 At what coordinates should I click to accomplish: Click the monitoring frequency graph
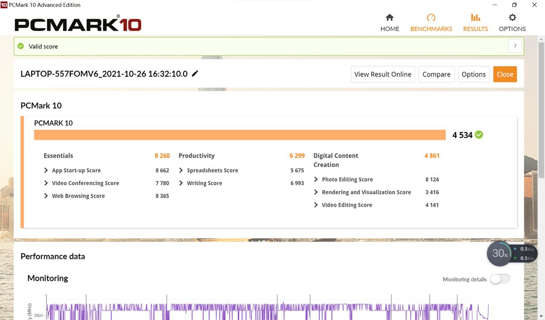pos(268,307)
